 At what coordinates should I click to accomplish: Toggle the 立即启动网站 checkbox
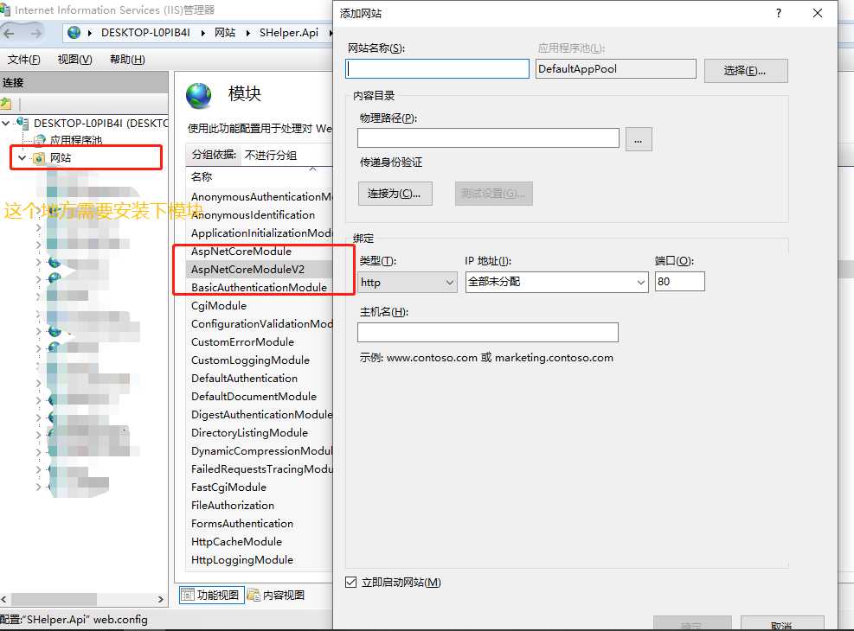(x=350, y=582)
